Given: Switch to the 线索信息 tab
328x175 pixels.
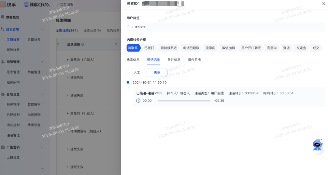Looking at the screenshot, I should coord(133,60).
